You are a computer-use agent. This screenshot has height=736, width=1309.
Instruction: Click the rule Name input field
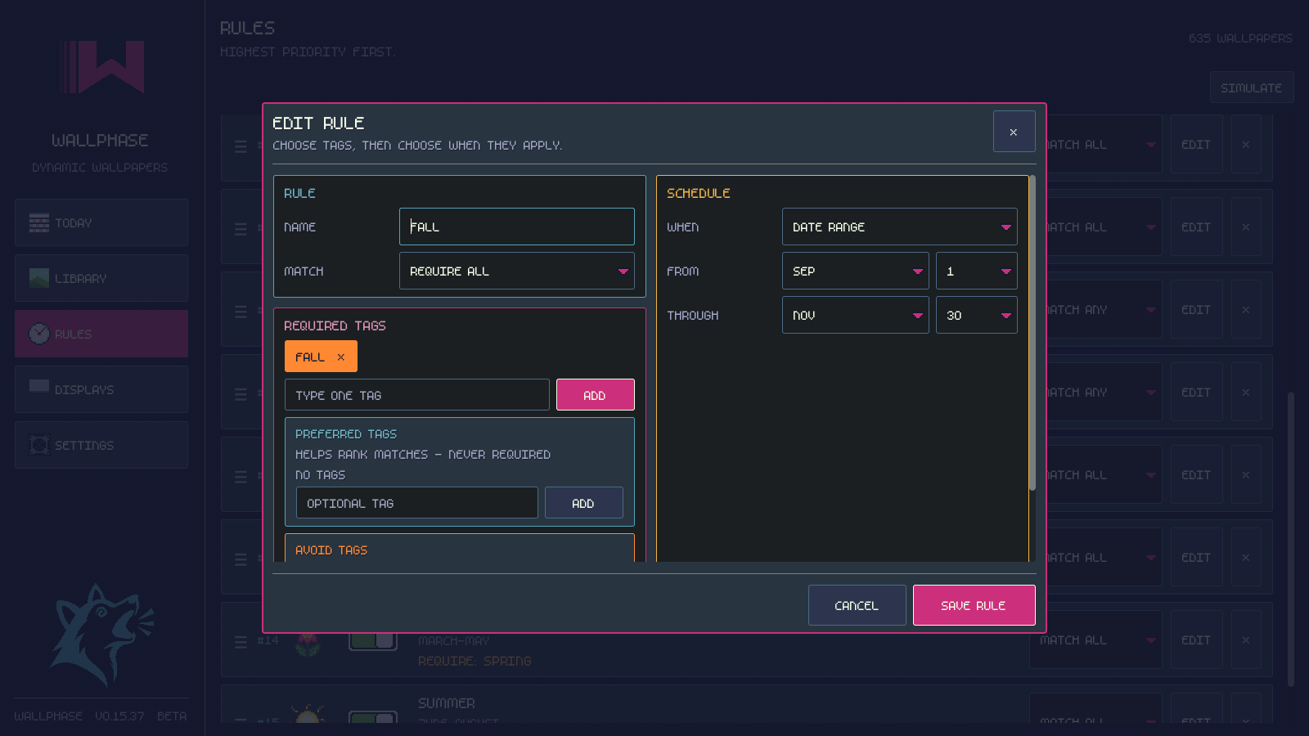517,227
